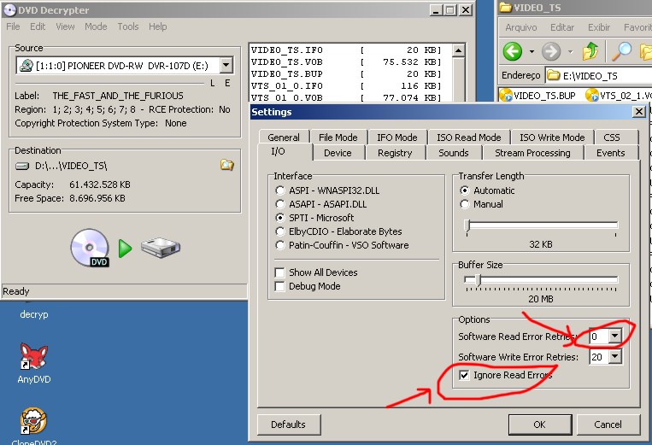Open File menu in DVD Decrypter
Viewport: 652px width, 445px height.
point(13,26)
